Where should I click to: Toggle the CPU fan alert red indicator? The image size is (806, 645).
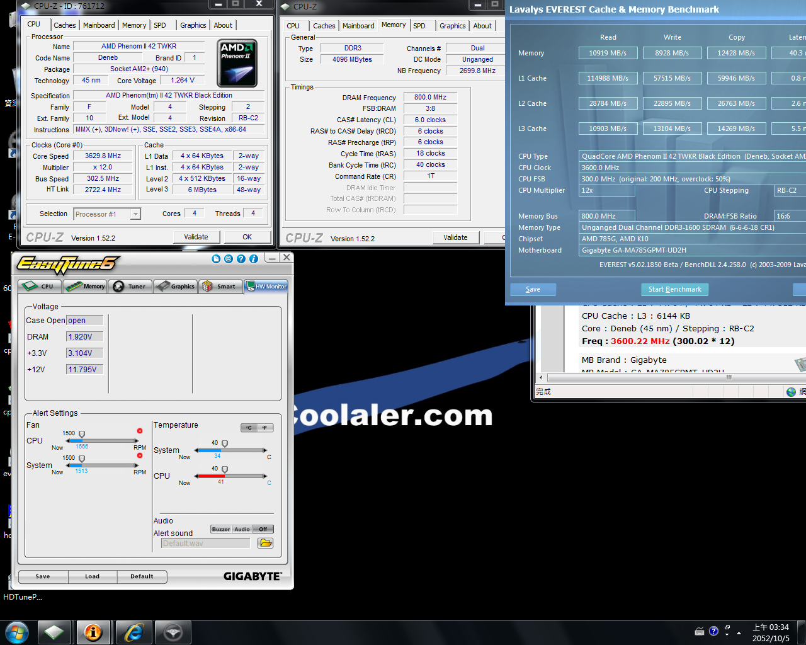(140, 431)
